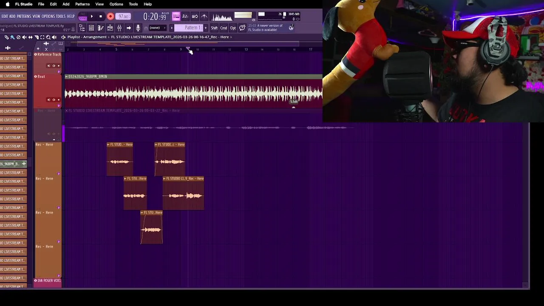This screenshot has width=544, height=306.
Task: Click the visualizer eye icon
Action: (x=254, y=20)
